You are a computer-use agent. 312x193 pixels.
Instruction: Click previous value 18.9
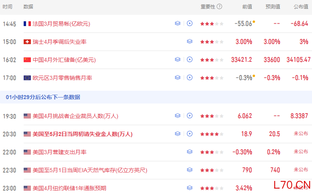click(247, 134)
